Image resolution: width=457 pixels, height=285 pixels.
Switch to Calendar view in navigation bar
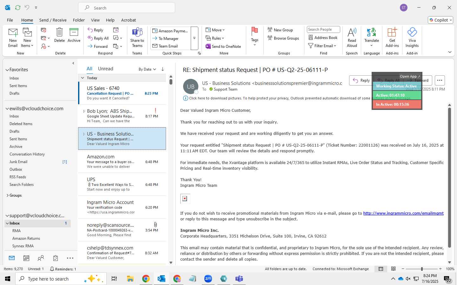(x=26, y=258)
